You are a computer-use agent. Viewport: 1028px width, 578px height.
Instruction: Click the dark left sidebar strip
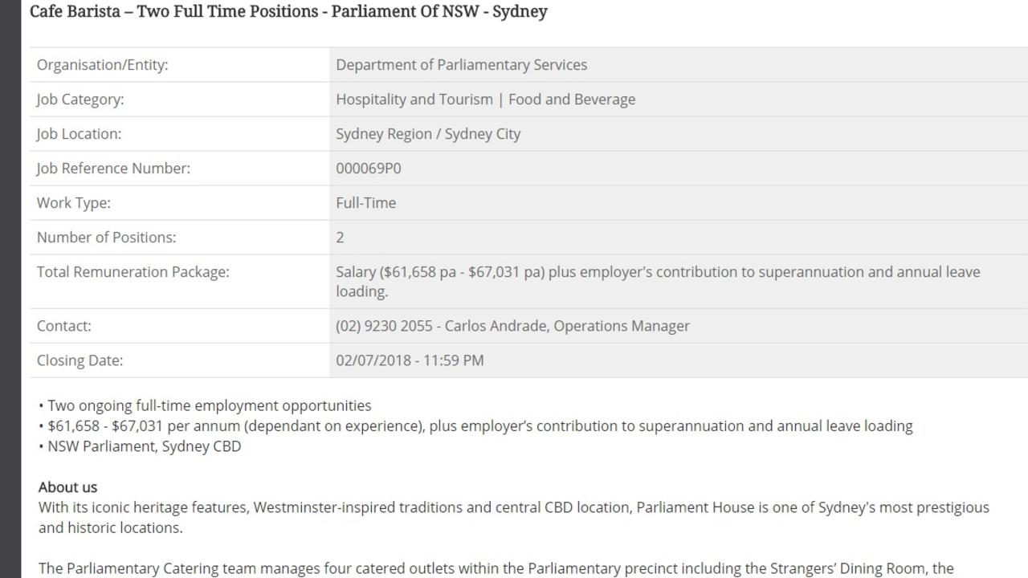(x=10, y=289)
